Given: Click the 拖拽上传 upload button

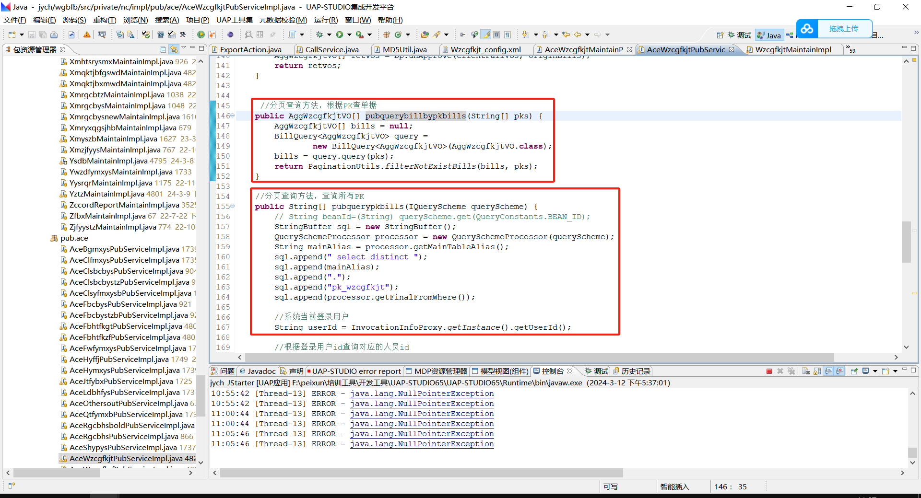Looking at the screenshot, I should pos(844,29).
